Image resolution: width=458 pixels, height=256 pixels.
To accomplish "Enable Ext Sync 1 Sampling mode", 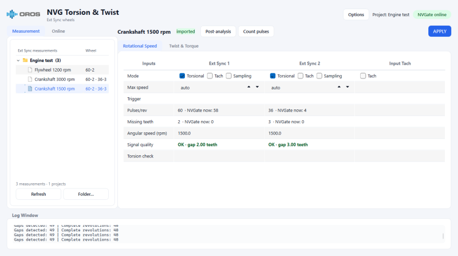I will coord(228,76).
